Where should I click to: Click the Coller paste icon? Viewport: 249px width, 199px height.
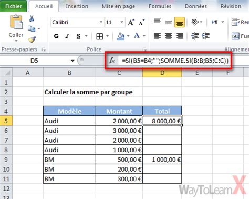tap(16, 23)
